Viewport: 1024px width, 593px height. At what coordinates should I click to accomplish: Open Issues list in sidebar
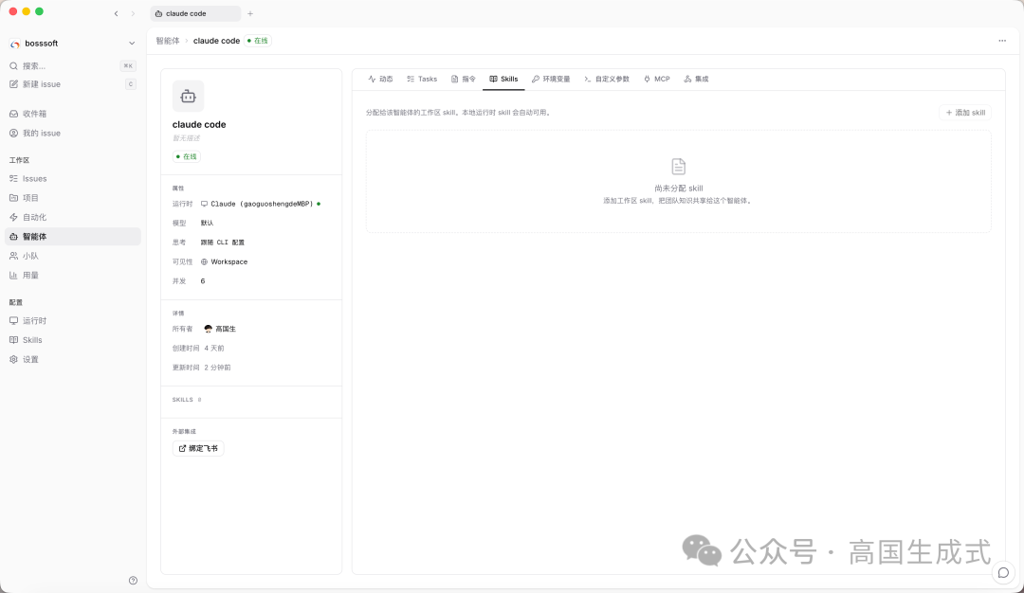[x=72, y=179]
